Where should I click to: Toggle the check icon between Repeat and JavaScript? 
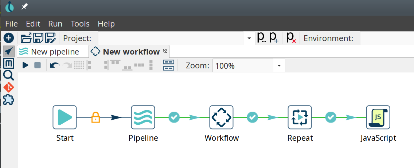331,117
